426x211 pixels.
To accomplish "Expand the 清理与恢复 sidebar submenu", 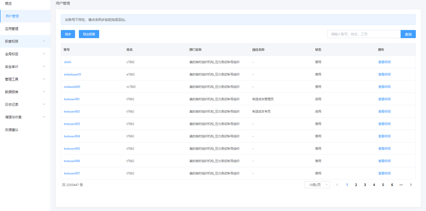I will click(25, 117).
